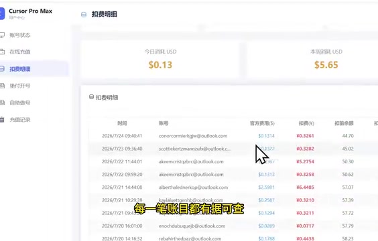This screenshot has width=378, height=241.
Task: Click deduction ¥0.3211
Action: coord(305,213)
